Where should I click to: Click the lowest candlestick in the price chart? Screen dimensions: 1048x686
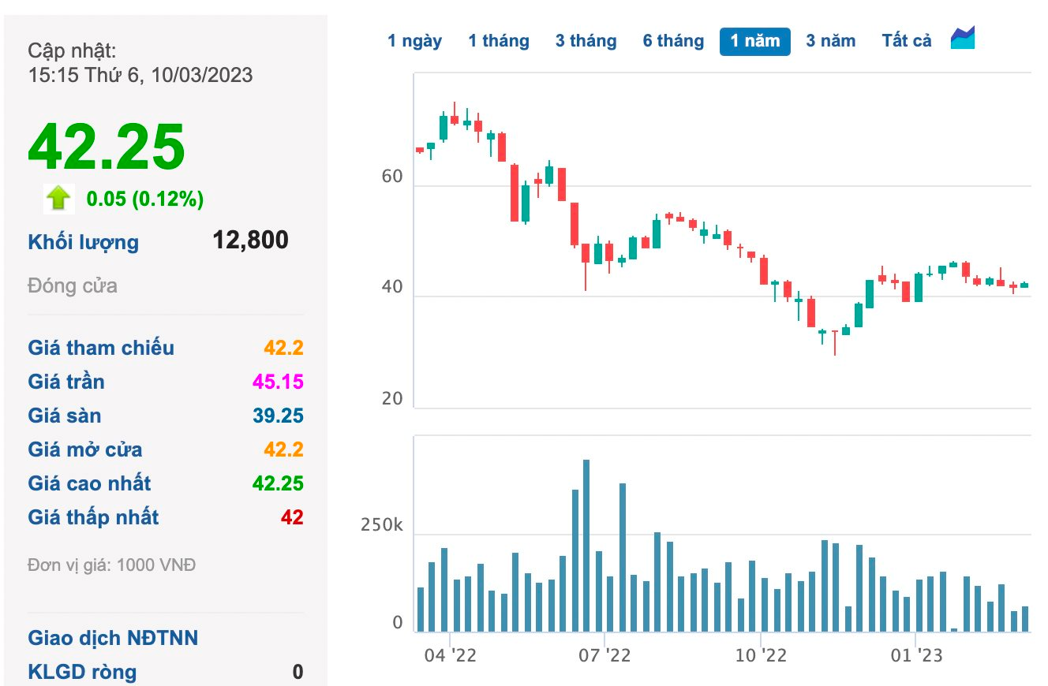834,343
